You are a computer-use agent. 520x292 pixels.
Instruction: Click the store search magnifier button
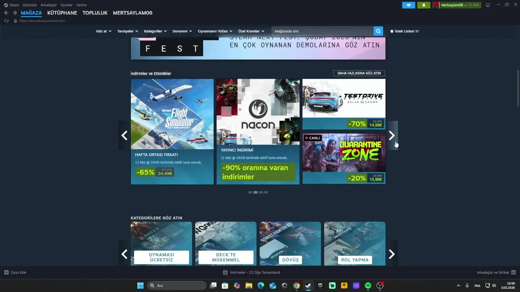[x=378, y=31]
